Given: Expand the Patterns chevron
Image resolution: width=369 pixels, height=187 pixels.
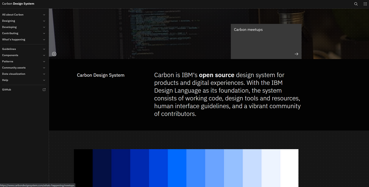Looking at the screenshot, I should [x=44, y=61].
